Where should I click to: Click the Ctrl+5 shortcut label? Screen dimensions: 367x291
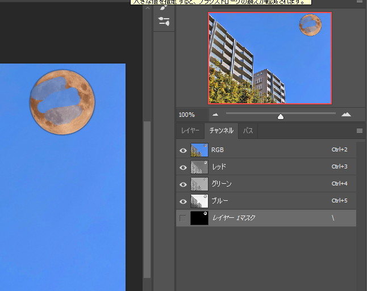339,201
